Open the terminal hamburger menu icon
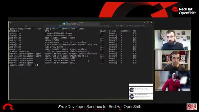 pos(148,23)
